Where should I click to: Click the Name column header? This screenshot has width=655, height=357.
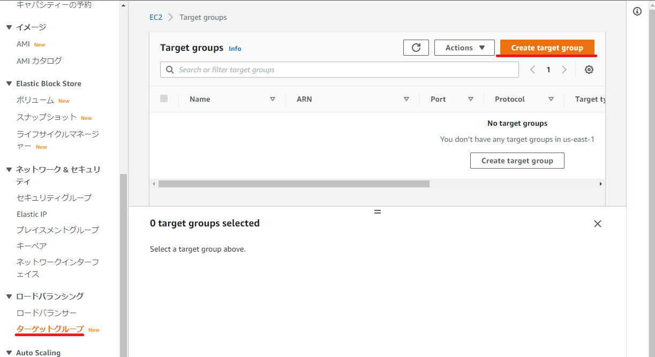point(200,99)
